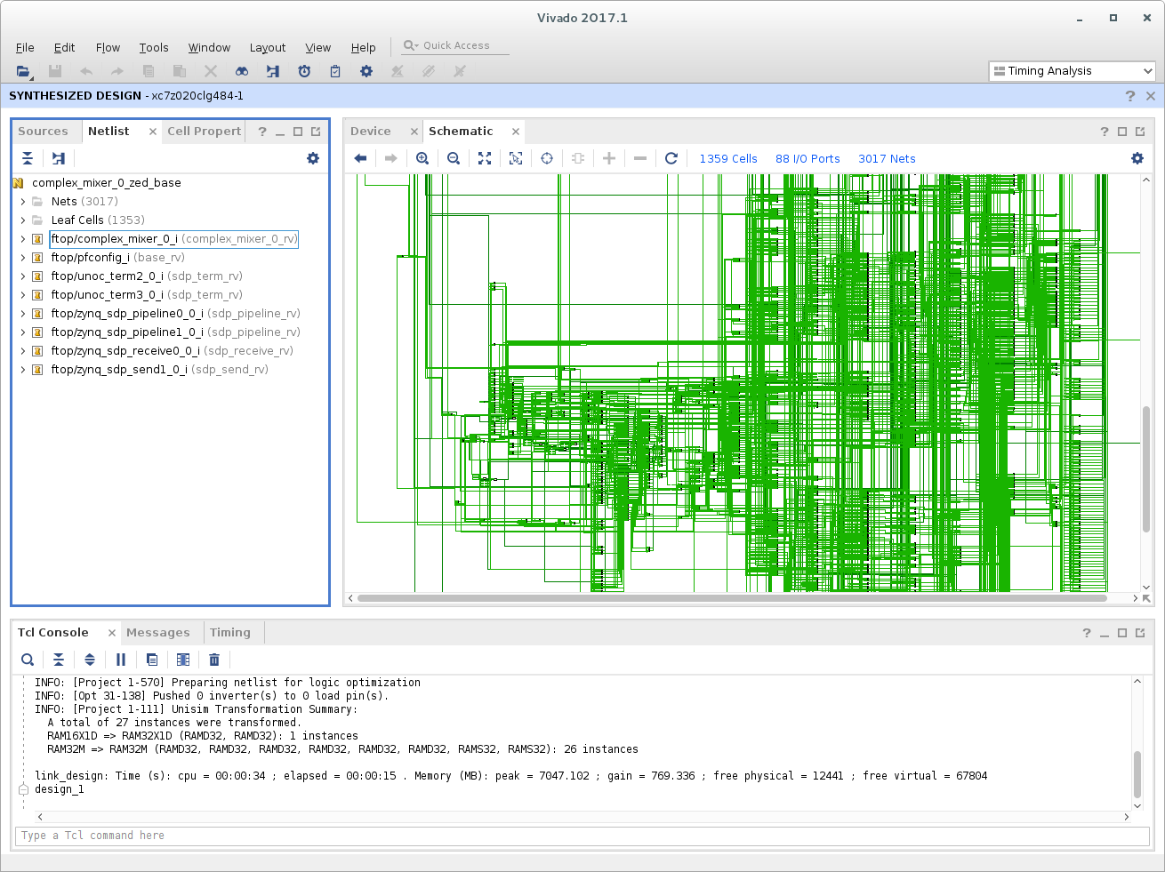This screenshot has height=872, width=1165.
Task: Pause Tcl Console output
Action: 121,660
